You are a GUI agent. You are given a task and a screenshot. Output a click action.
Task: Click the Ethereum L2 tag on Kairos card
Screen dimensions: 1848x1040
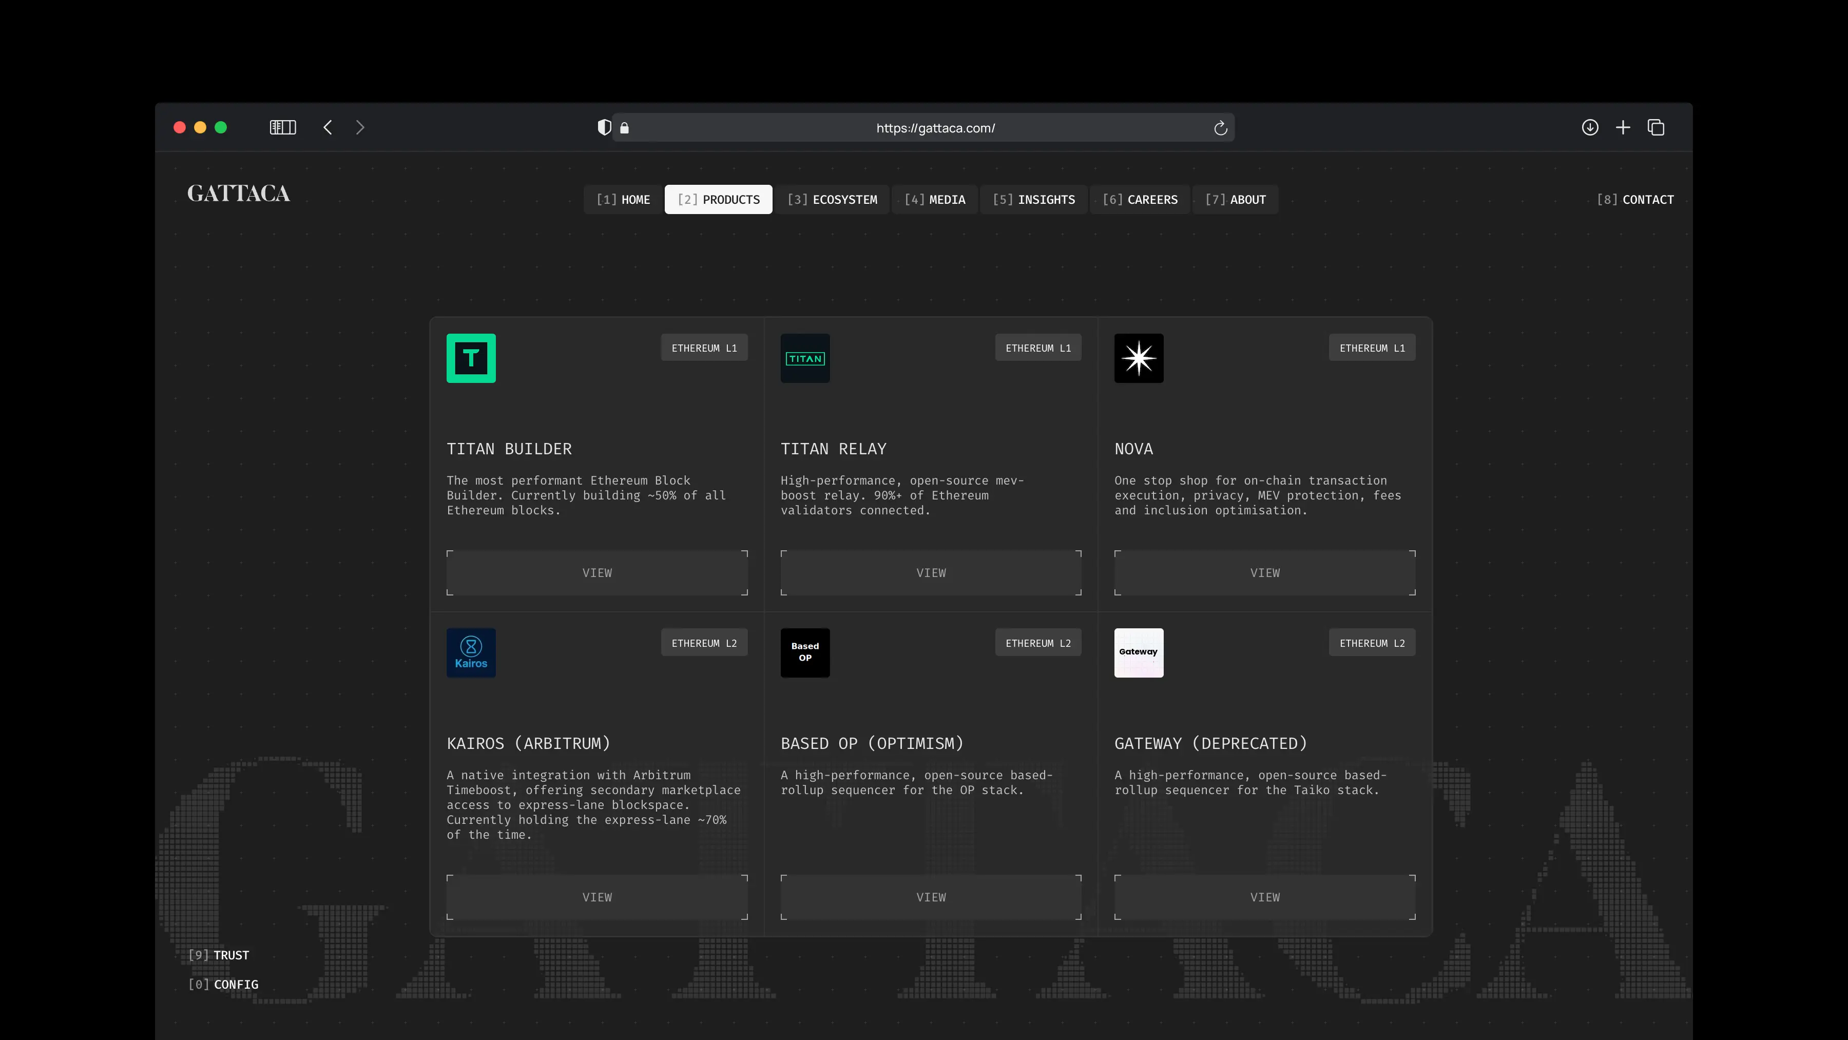point(704,643)
